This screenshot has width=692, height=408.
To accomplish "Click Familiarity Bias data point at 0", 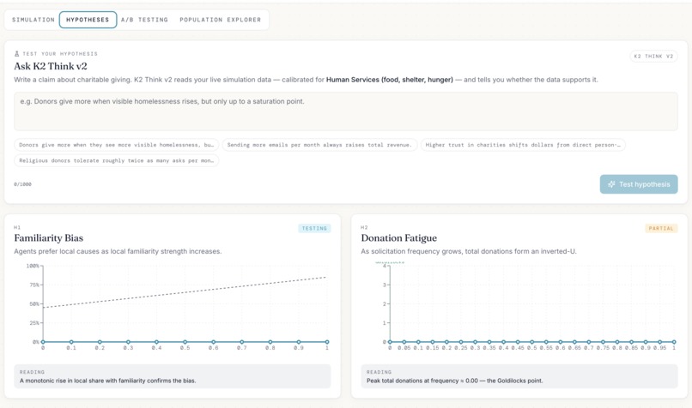I will pos(43,342).
